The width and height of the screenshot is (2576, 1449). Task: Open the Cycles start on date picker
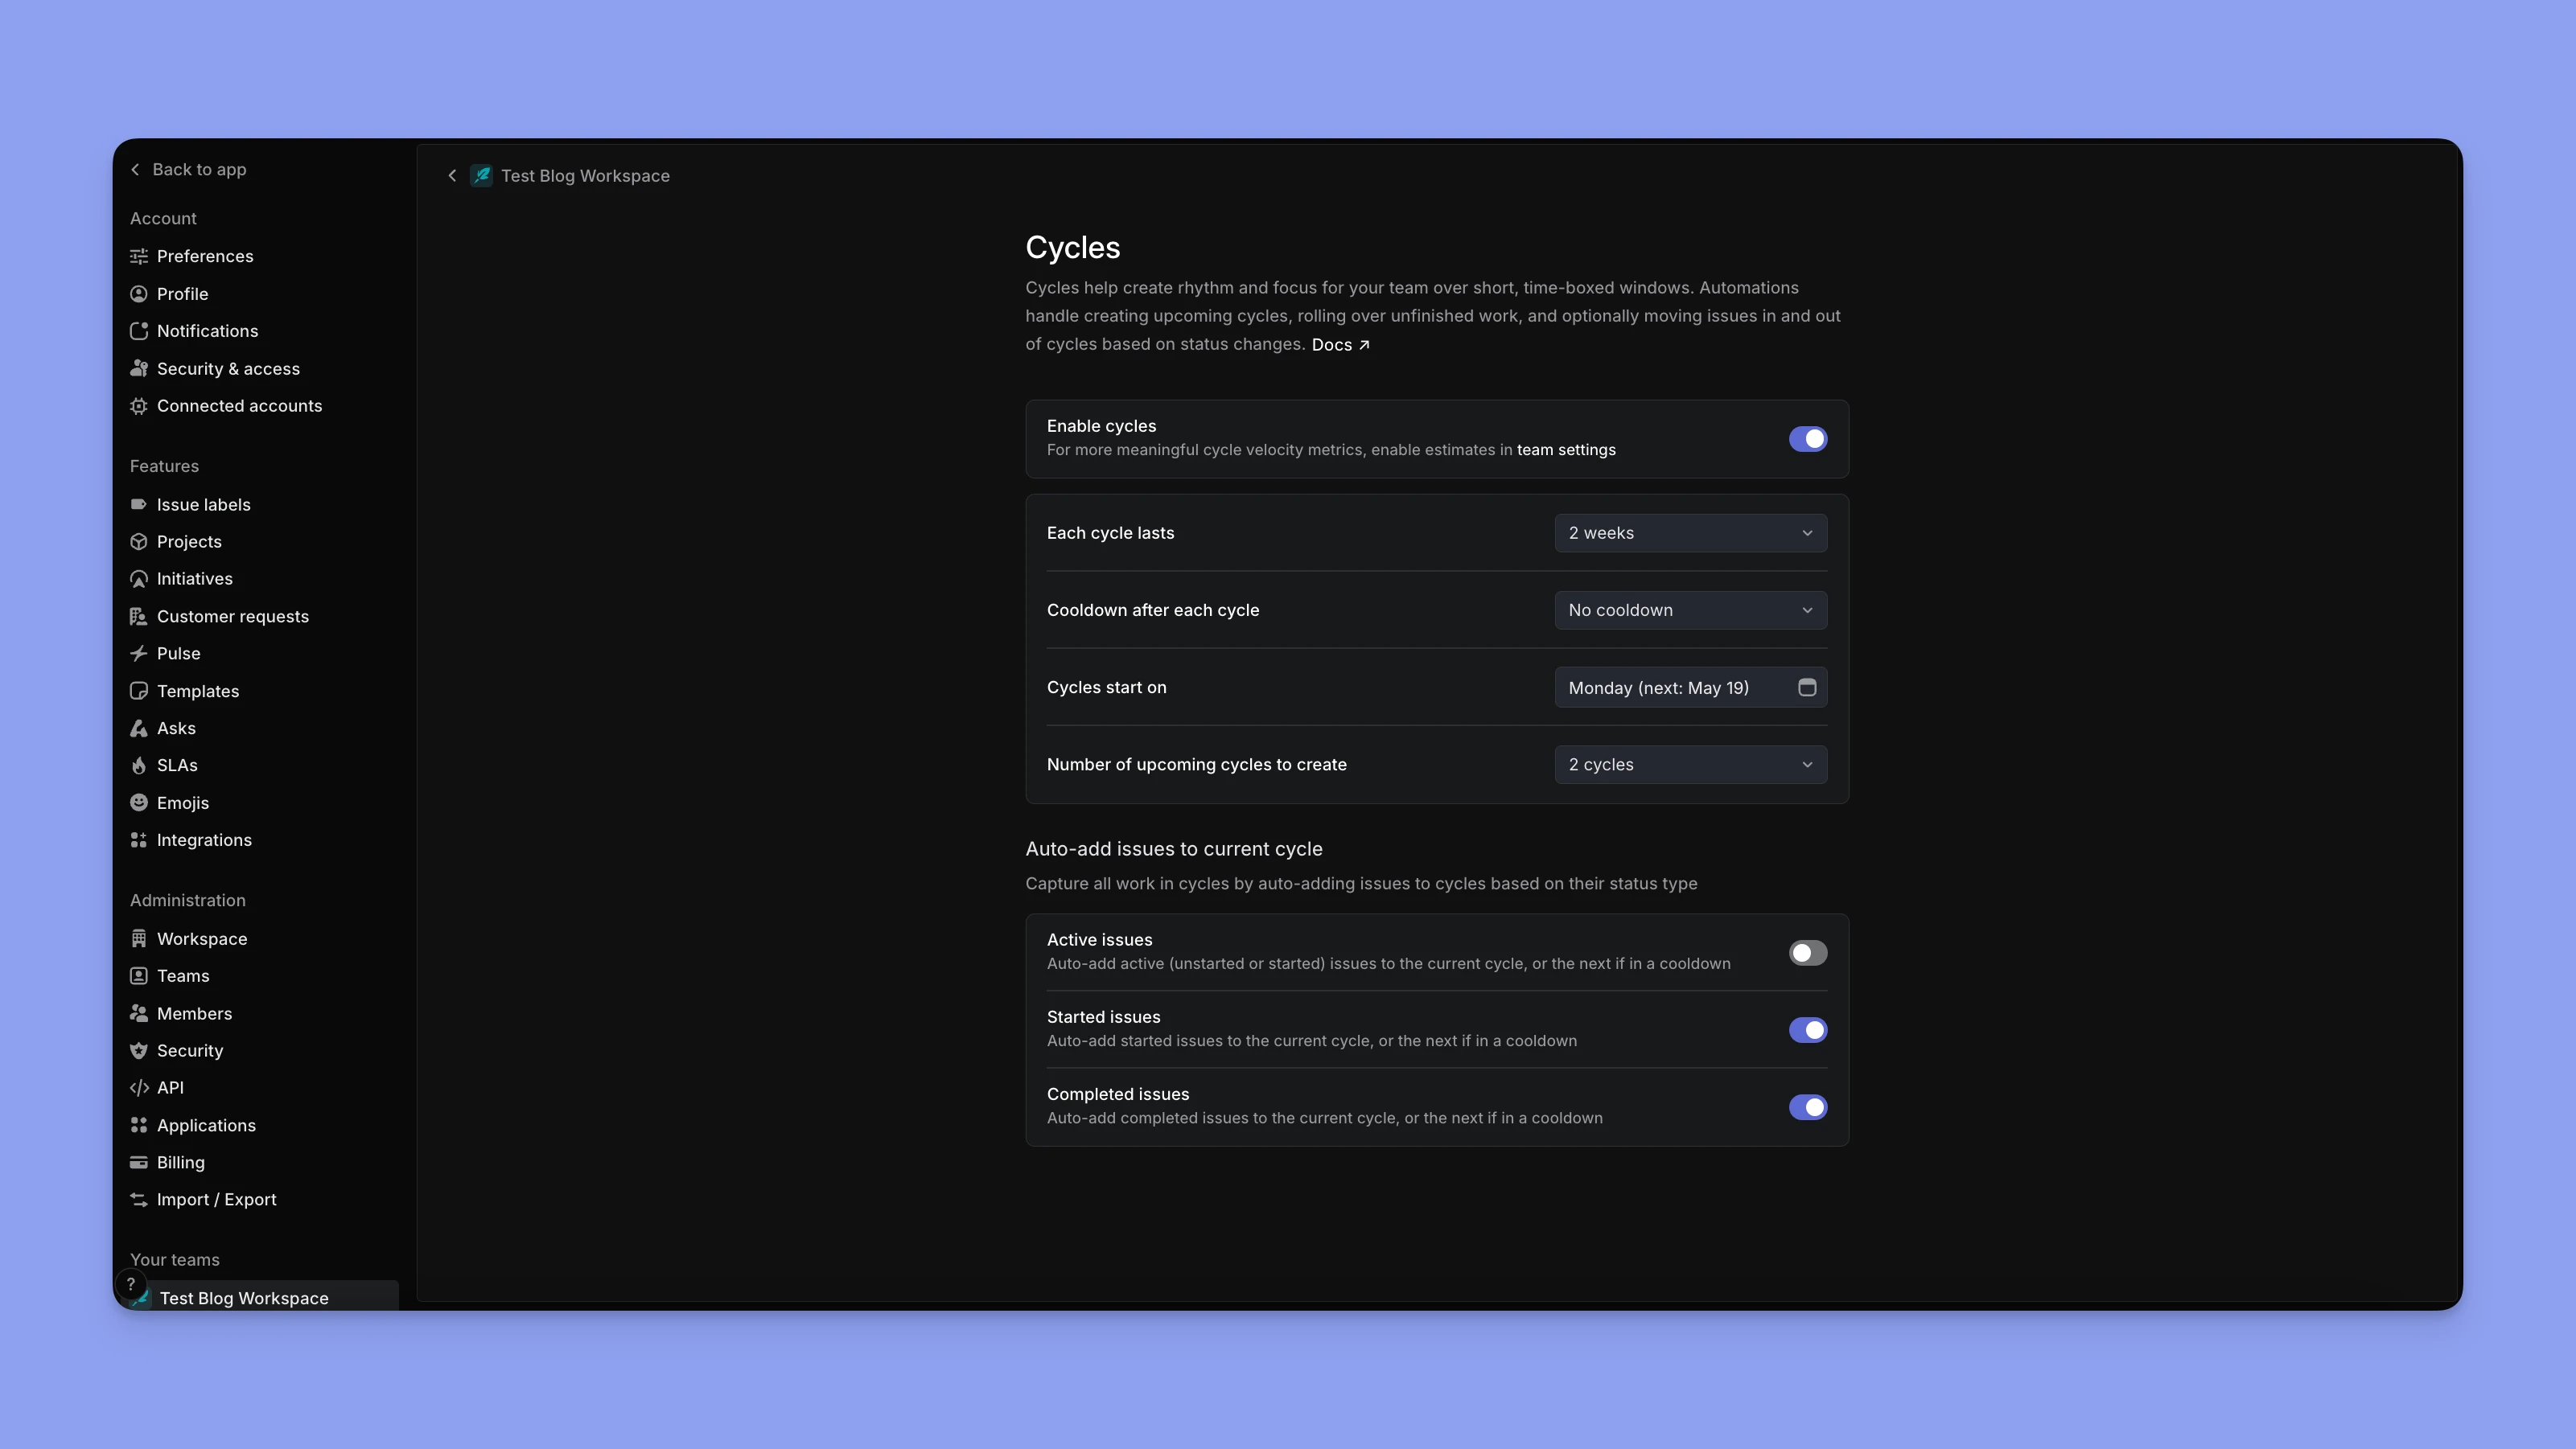click(1690, 688)
